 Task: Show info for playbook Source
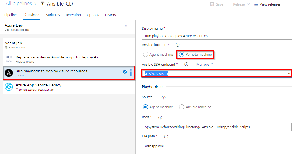click(164, 97)
